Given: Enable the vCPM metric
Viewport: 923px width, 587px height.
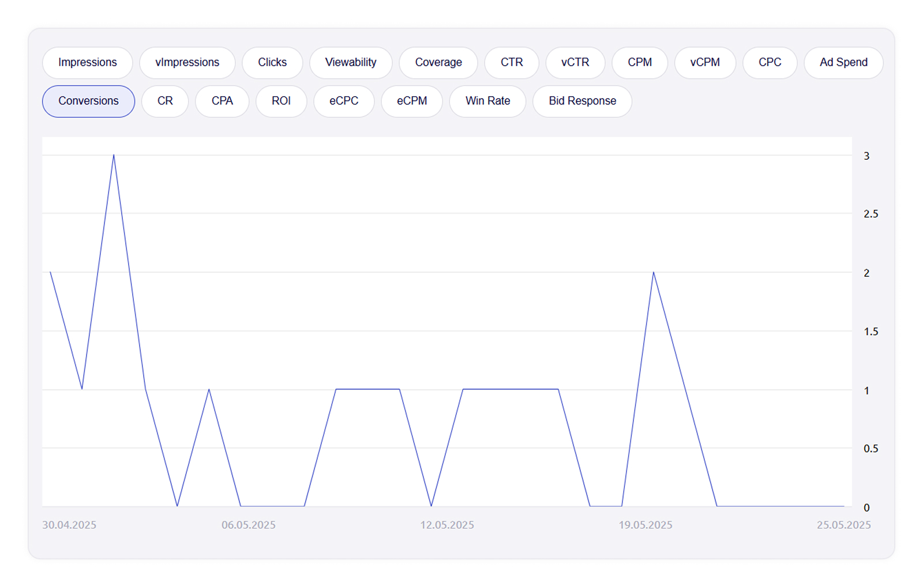Looking at the screenshot, I should 704,62.
